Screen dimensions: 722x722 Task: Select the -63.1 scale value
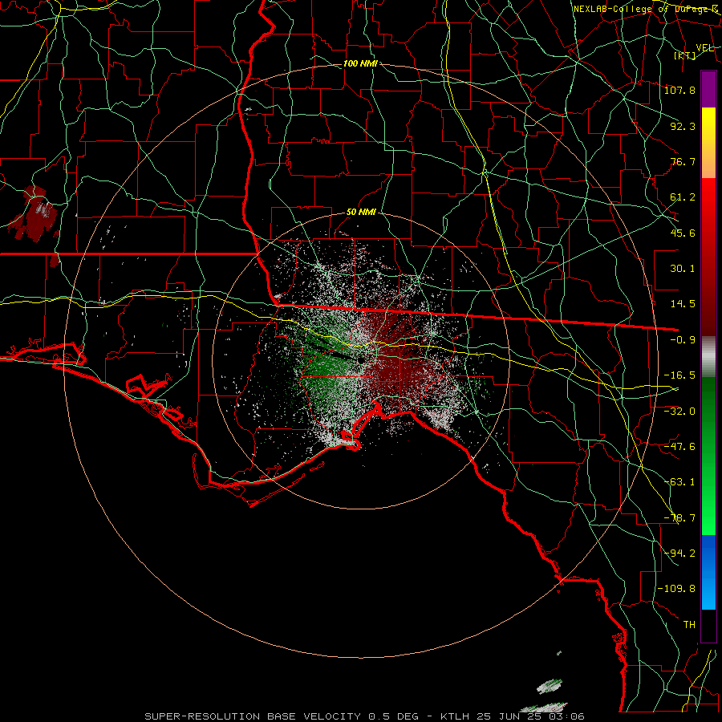[679, 482]
